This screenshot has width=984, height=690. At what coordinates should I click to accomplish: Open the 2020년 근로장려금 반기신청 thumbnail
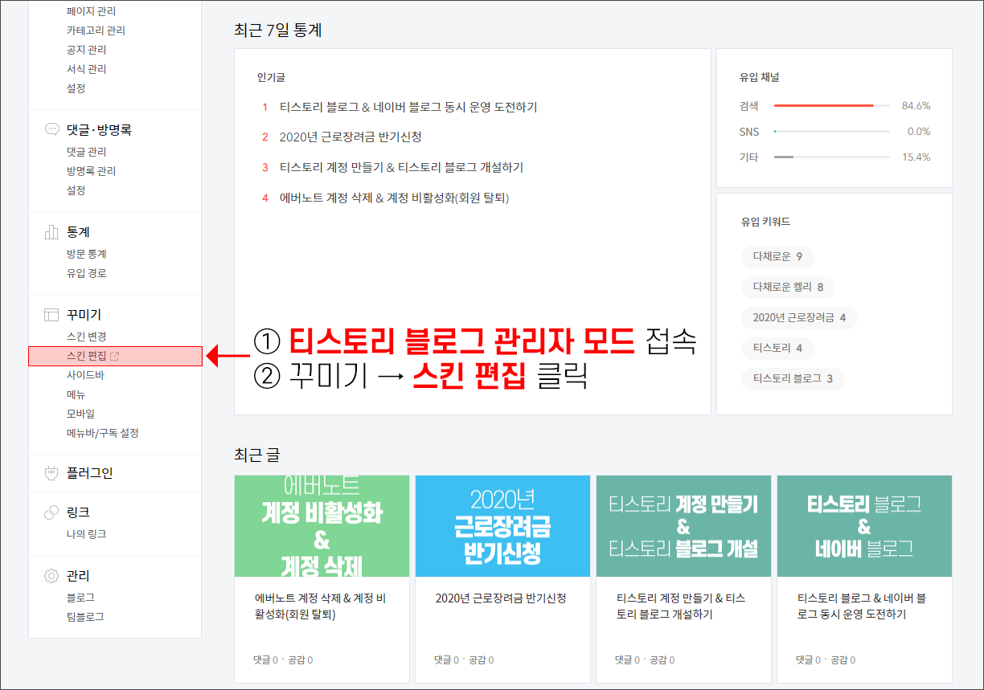(502, 525)
